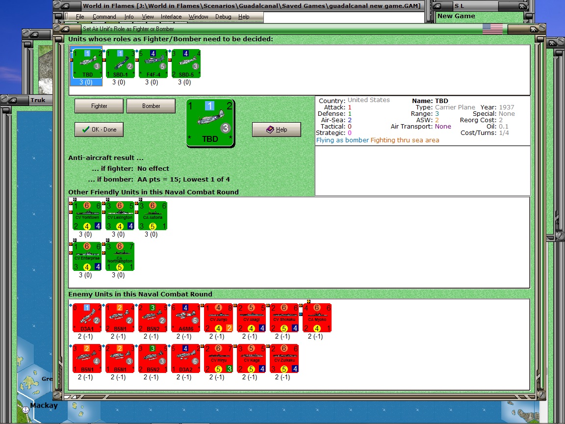
Task: Set unit role to Fighter
Action: click(x=99, y=106)
